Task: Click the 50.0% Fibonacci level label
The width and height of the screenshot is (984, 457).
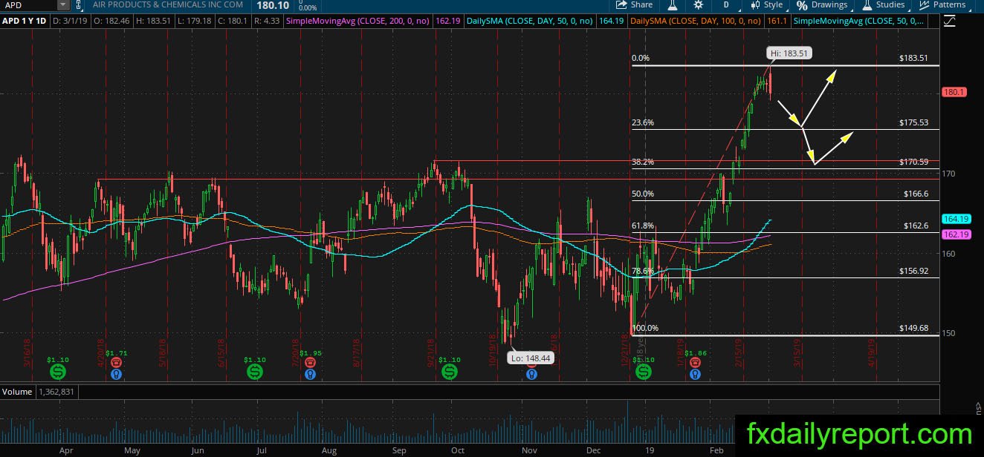Action: point(642,194)
